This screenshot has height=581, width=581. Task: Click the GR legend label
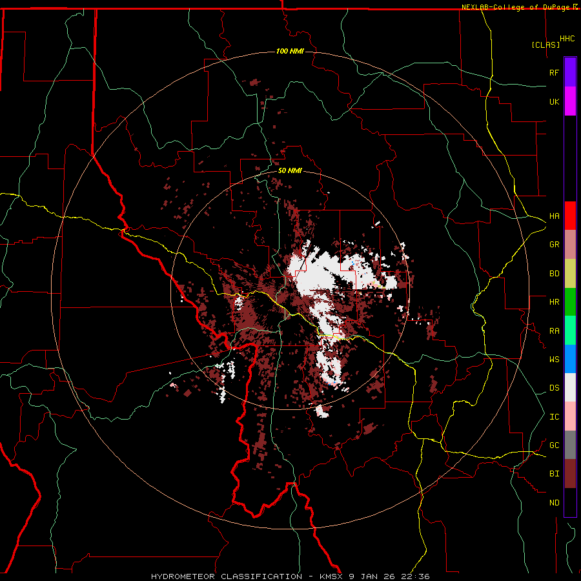[554, 245]
